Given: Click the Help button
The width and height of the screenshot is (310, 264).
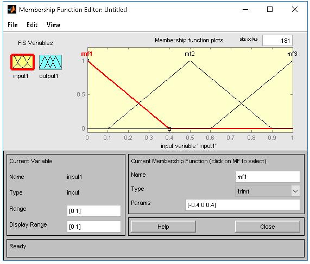Looking at the screenshot, I should [163, 227].
